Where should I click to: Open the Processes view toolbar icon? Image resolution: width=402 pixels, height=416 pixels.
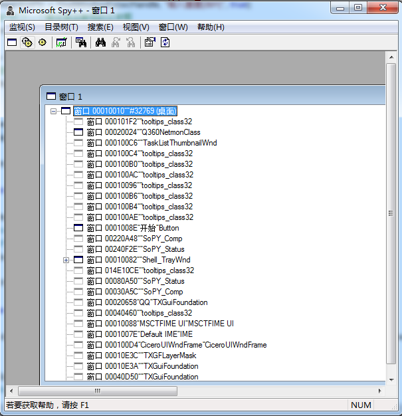(27, 43)
